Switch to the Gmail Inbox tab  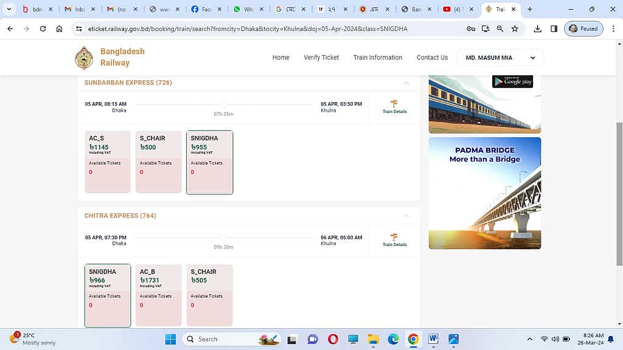[x=80, y=9]
